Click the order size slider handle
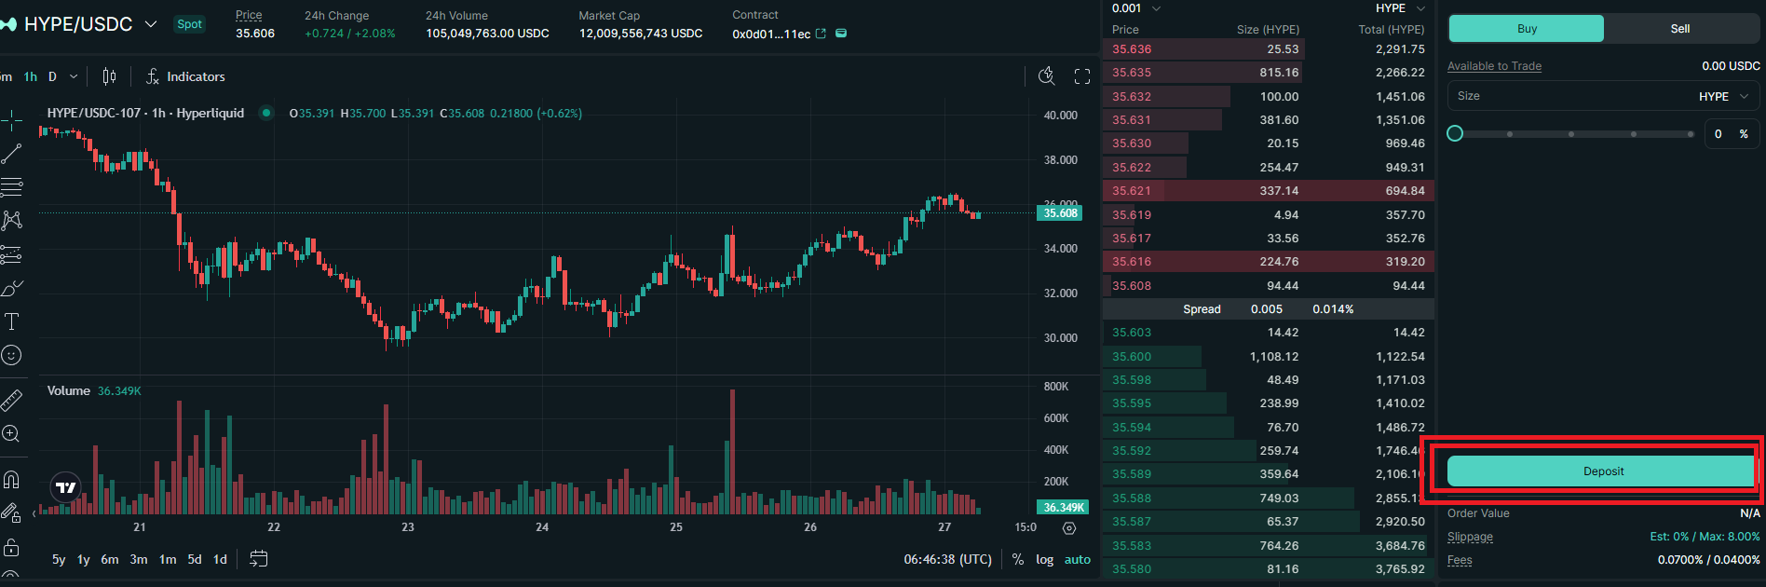 tap(1455, 134)
